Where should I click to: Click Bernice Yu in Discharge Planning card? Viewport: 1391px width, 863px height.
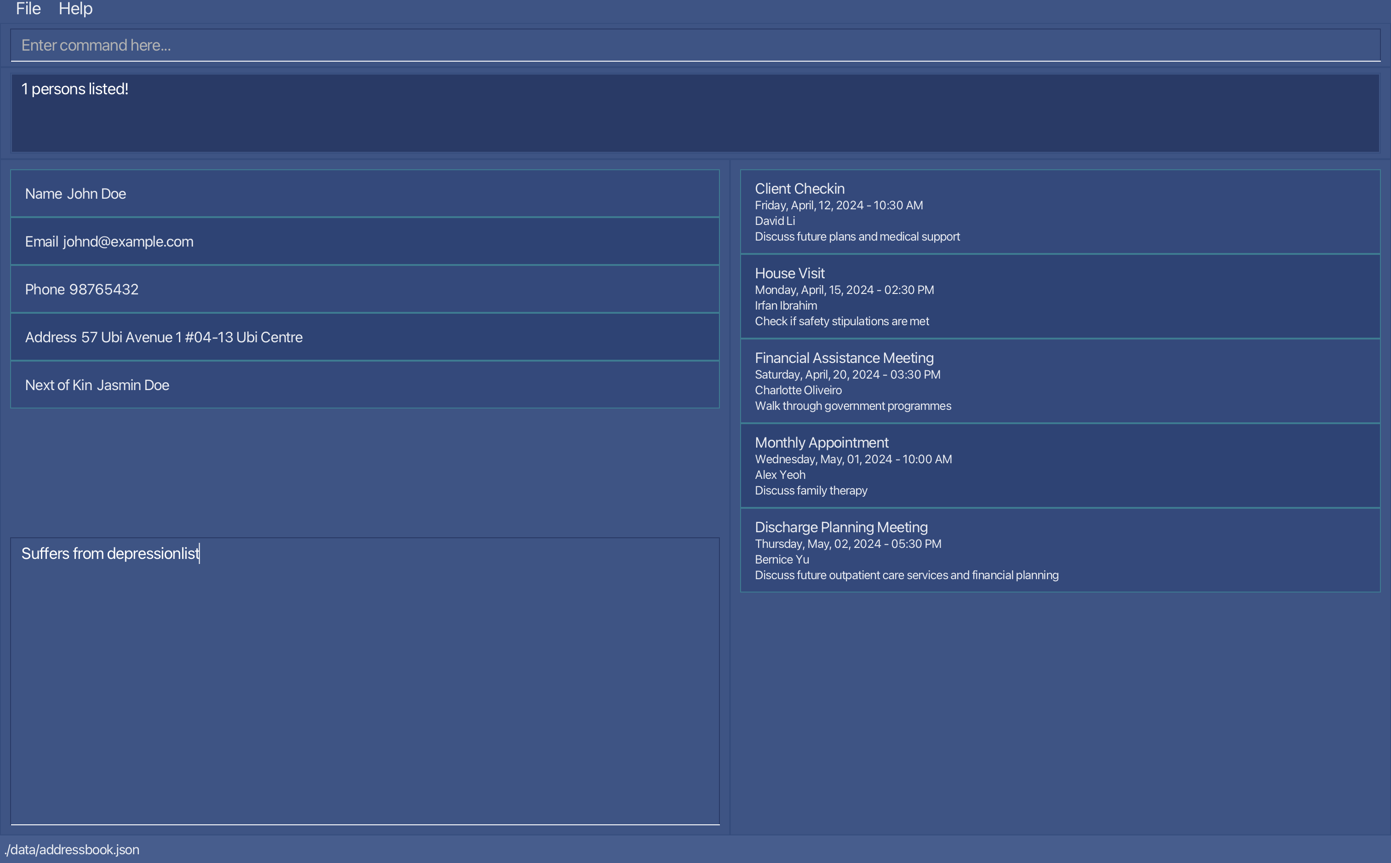pos(782,559)
